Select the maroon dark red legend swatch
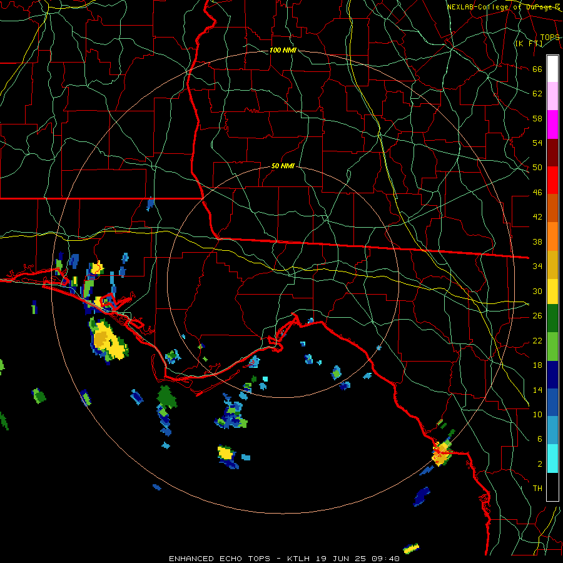 [552, 152]
